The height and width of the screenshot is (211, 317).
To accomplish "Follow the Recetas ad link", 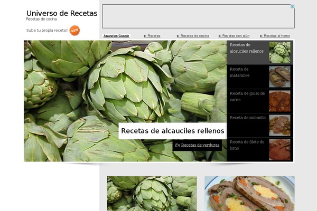I will (152, 36).
